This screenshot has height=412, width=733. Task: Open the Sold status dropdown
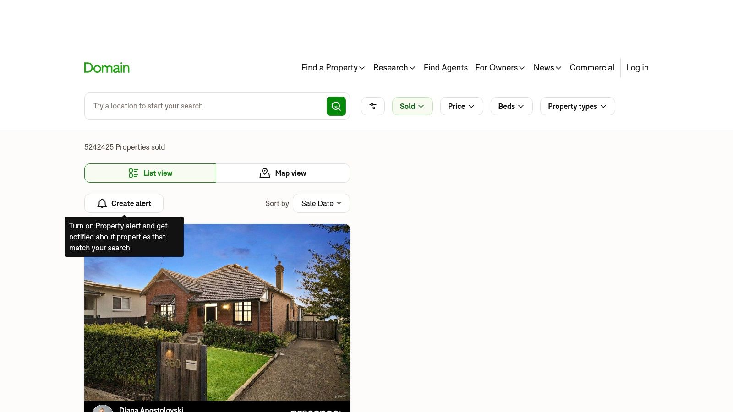point(412,106)
